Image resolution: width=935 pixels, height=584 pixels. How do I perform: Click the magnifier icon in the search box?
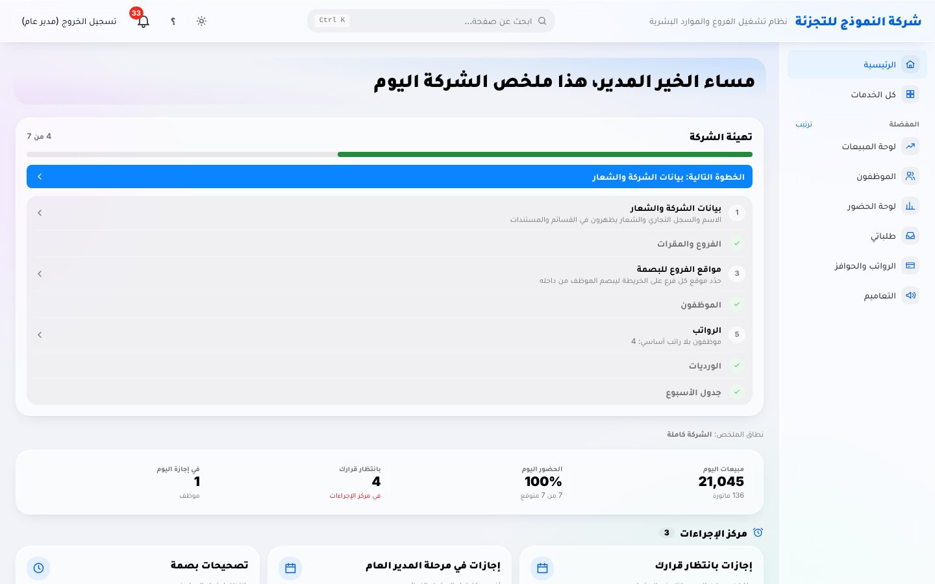(542, 21)
